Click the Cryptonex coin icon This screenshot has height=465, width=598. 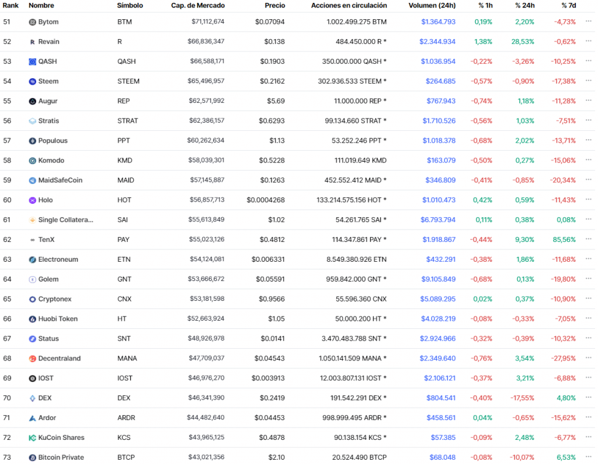[x=33, y=300]
